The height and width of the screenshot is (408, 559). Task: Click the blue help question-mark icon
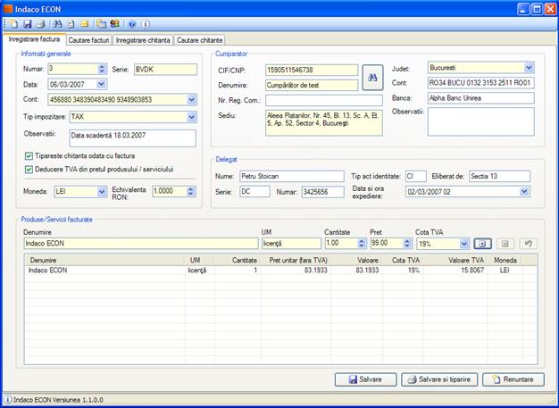(132, 24)
